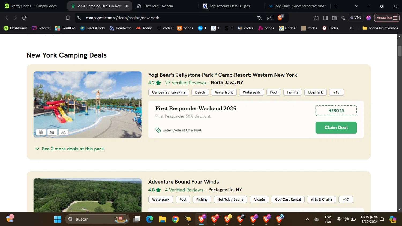Click the RV site icon on park photo

tap(52, 132)
